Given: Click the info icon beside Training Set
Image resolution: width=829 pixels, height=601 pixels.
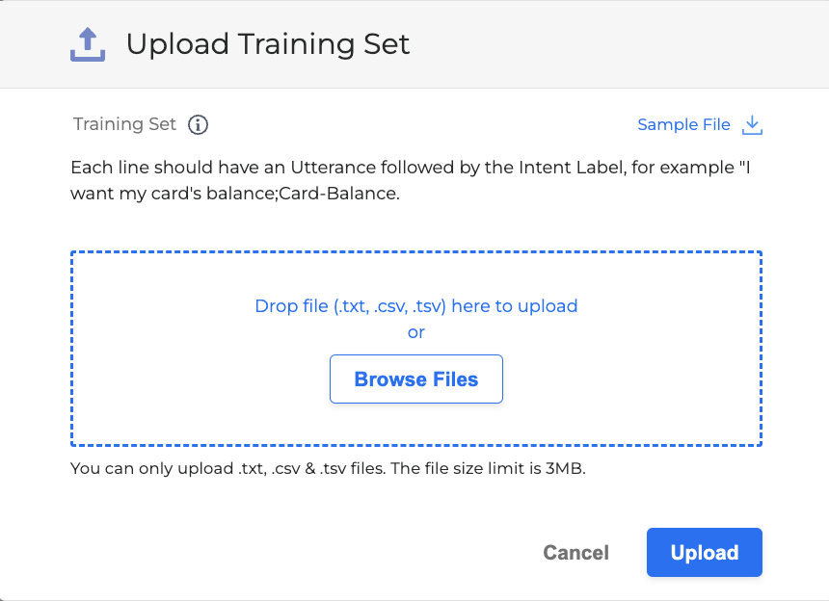Looking at the screenshot, I should (x=199, y=124).
